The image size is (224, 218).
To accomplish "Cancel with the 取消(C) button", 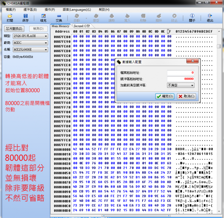I will tap(186, 96).
